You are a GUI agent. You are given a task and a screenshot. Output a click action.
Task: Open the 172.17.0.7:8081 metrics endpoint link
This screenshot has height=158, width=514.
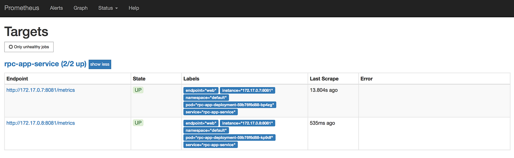click(x=41, y=90)
